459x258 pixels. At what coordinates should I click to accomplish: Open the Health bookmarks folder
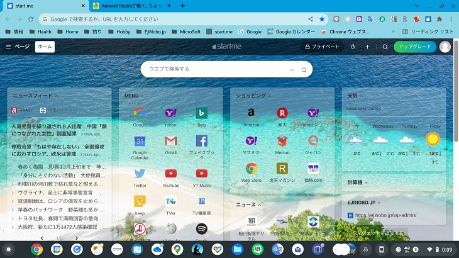pos(40,31)
